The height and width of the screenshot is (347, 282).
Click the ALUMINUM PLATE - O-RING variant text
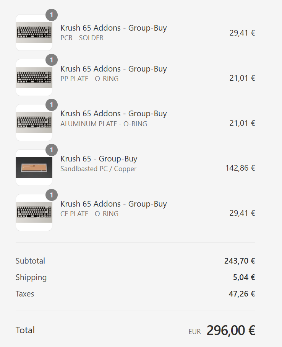(x=104, y=124)
